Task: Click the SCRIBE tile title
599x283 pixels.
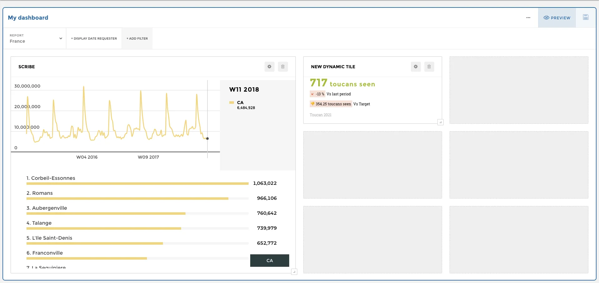Action: (x=27, y=67)
